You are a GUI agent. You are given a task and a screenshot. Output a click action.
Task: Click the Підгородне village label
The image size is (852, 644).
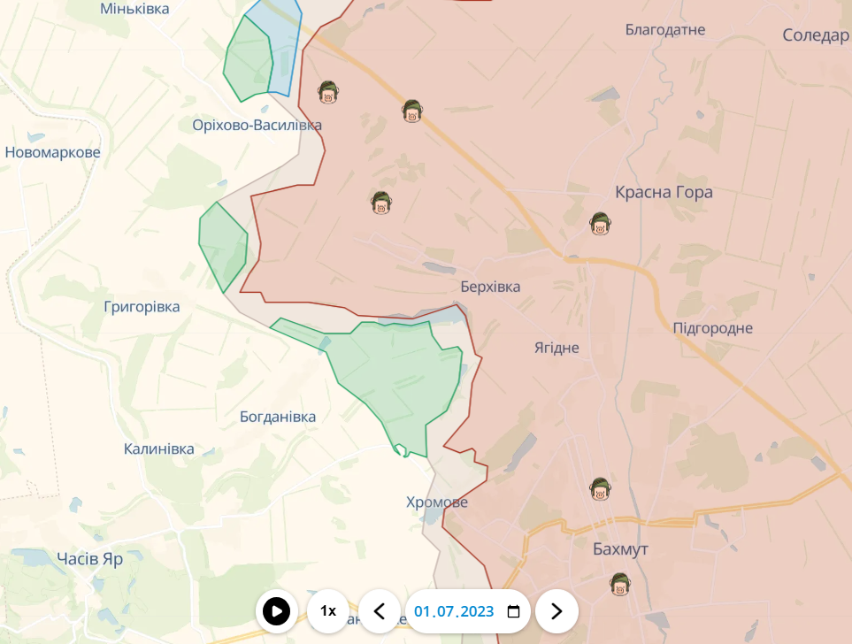712,328
